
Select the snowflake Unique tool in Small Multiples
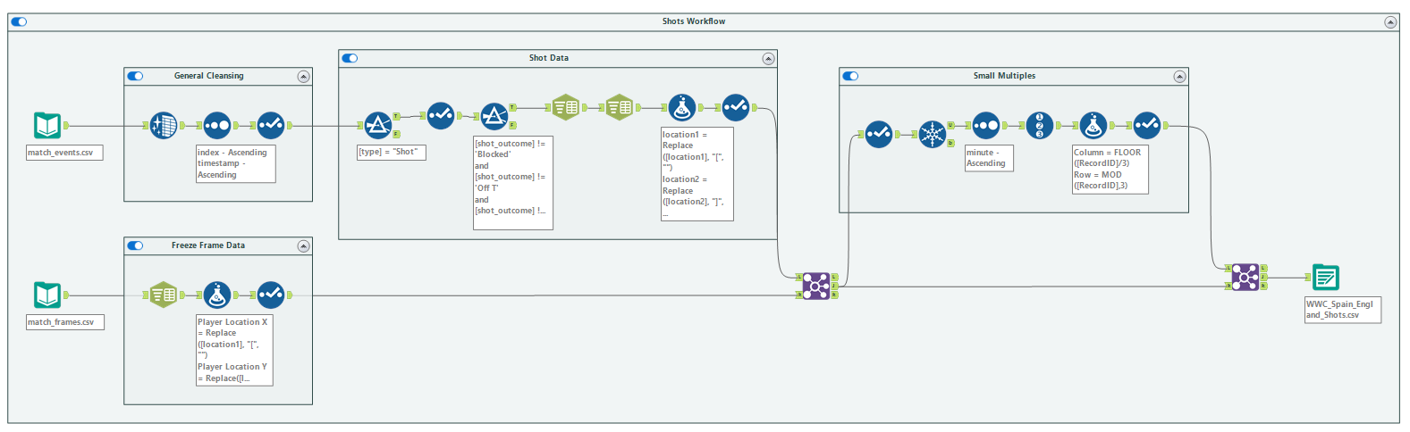933,135
